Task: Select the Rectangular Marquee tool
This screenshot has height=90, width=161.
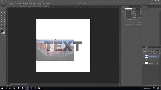Action: 2,9
